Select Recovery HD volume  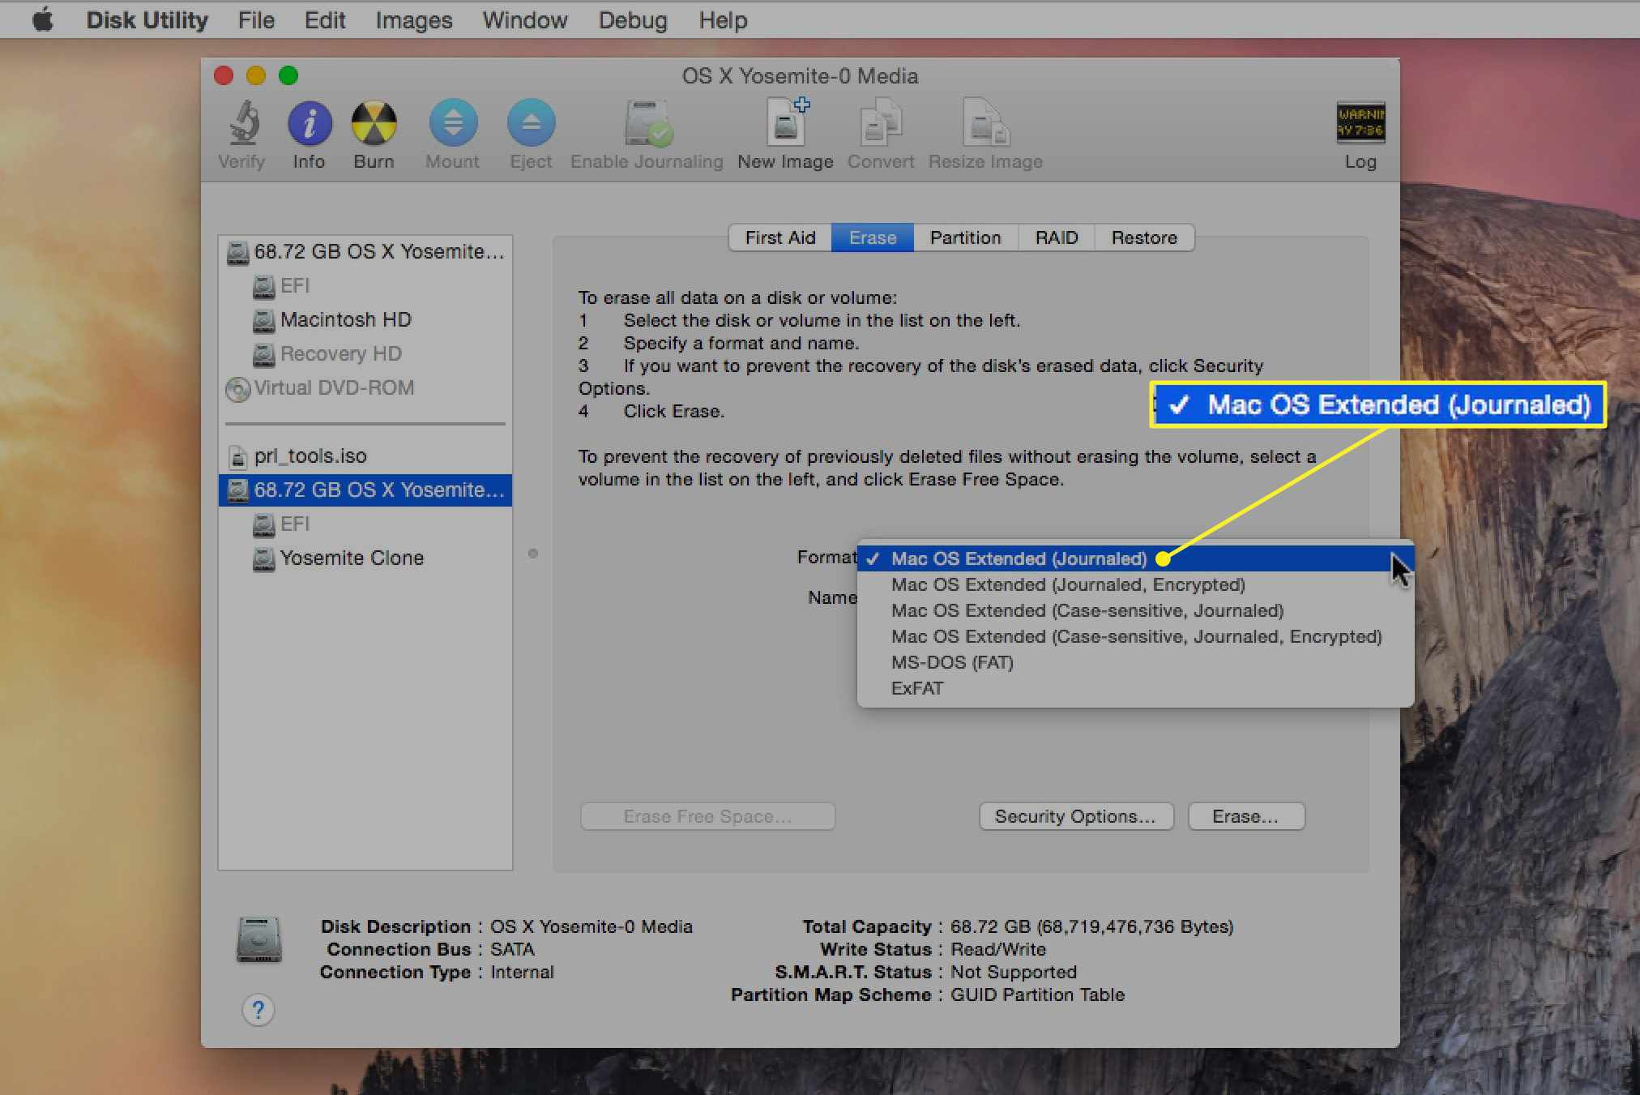[x=365, y=354]
